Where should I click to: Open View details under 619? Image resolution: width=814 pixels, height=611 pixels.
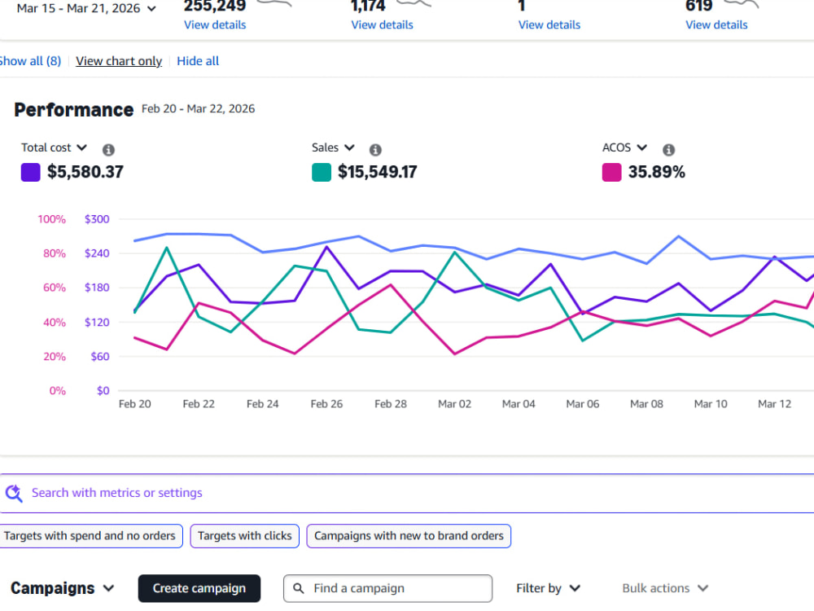(716, 24)
